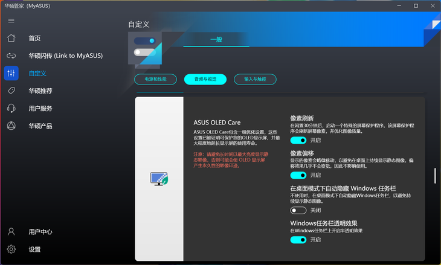Toggle the 像素偏移 switch
The height and width of the screenshot is (265, 441).
(x=298, y=175)
